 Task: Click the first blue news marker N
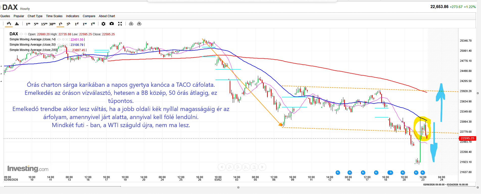click(x=338, y=173)
